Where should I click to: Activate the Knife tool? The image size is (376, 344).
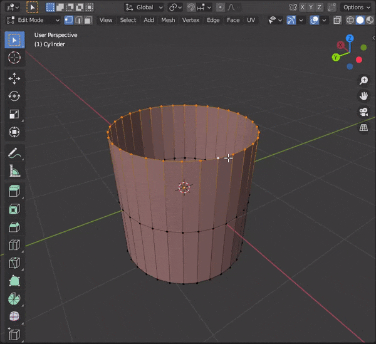click(x=14, y=263)
